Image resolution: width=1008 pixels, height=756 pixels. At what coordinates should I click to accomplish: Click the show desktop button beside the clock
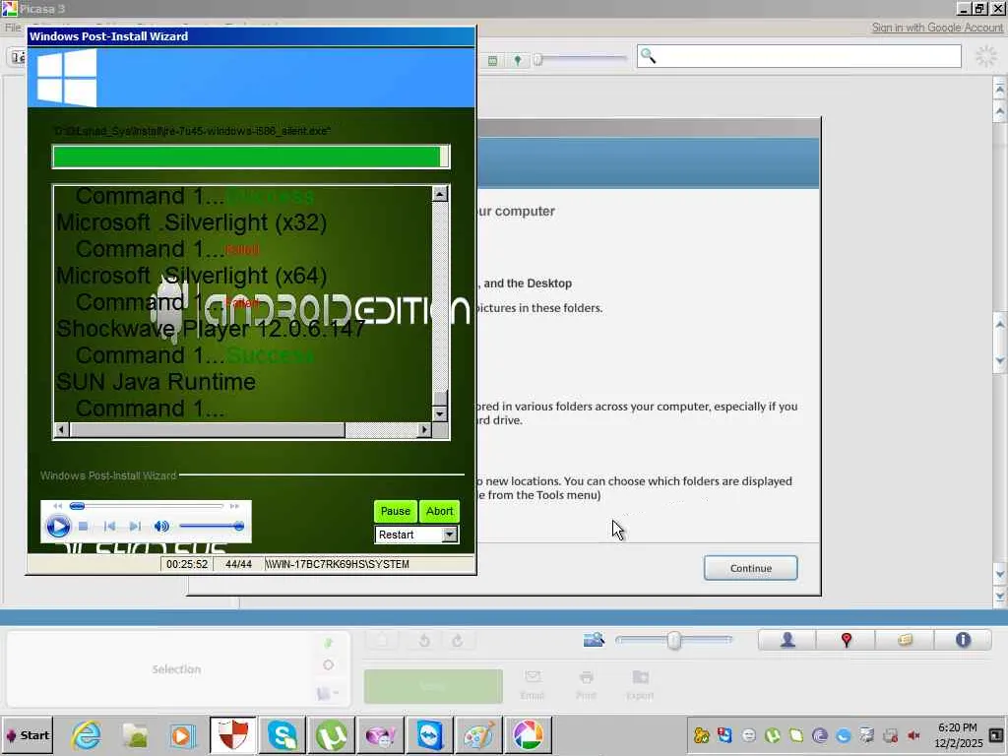coord(998,735)
